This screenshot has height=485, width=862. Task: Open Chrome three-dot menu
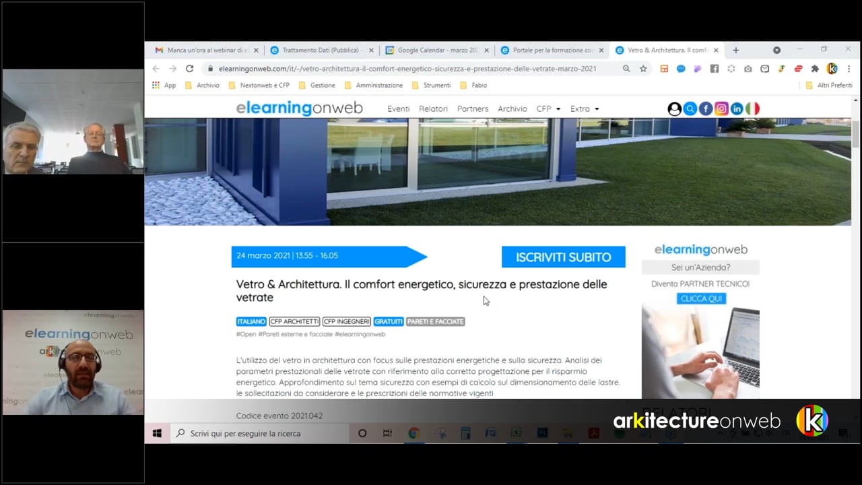point(849,69)
